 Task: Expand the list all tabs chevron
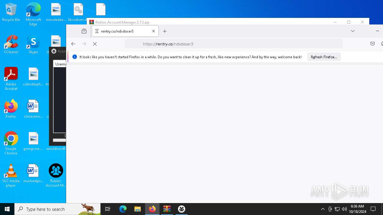[x=353, y=31]
